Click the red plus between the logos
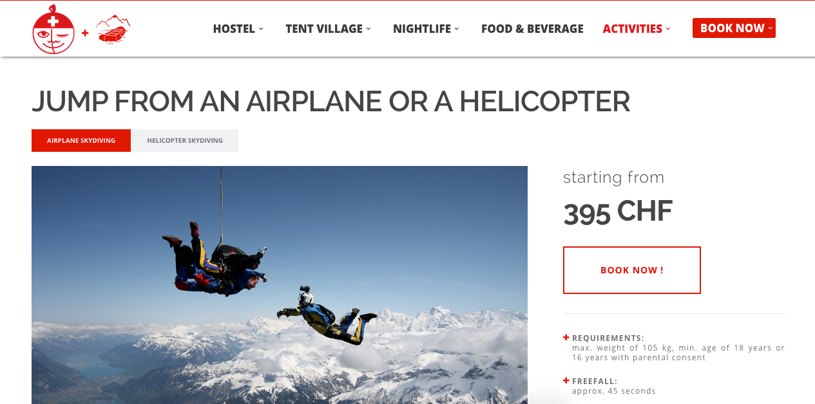 85,32
